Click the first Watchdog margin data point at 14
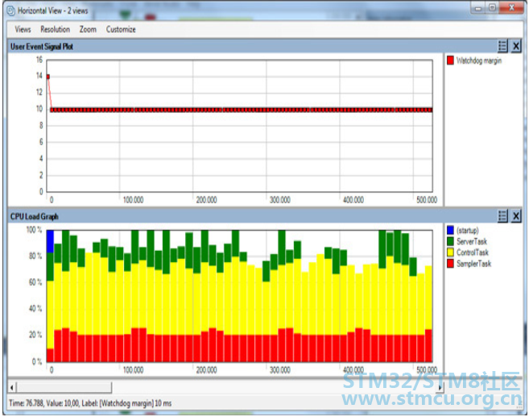 (48, 77)
